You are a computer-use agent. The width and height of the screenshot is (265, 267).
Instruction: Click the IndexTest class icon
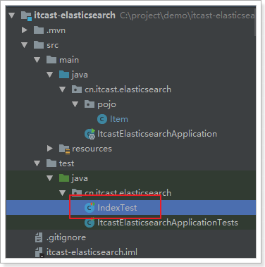[90, 207]
